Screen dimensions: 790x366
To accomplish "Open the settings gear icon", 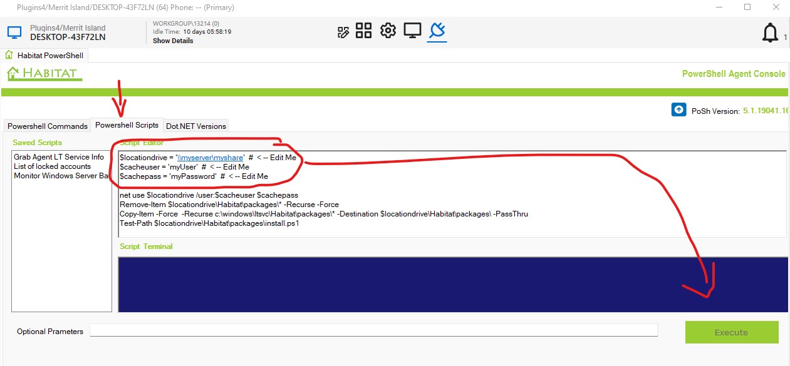I will click(388, 30).
